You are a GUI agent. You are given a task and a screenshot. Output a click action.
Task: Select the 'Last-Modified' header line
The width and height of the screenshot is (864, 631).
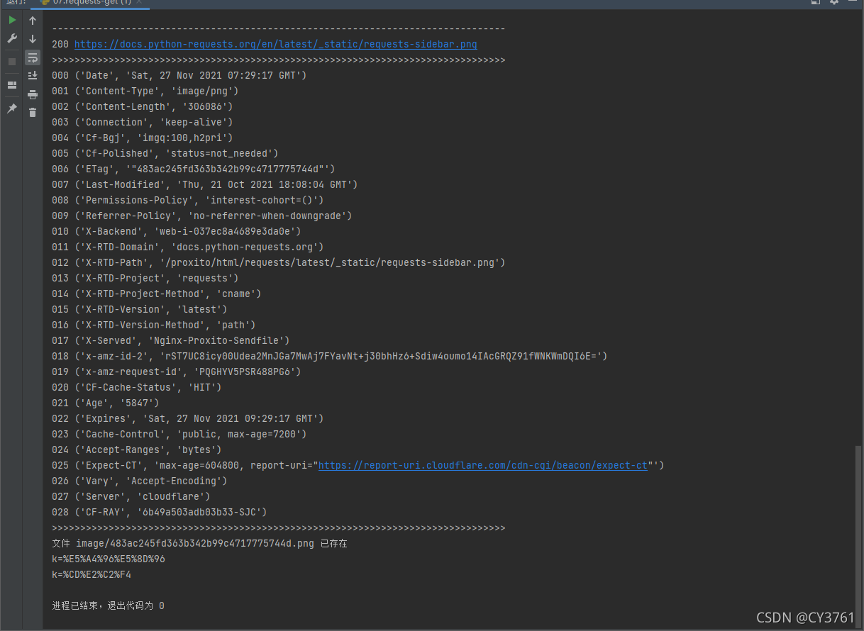(x=205, y=184)
